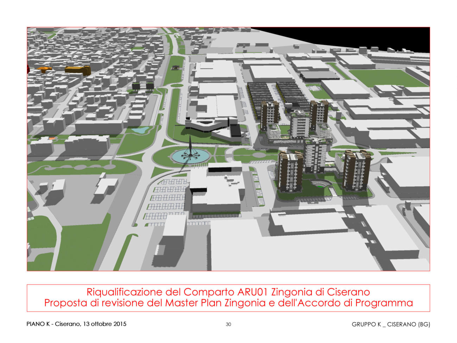Click the 3D city rendering image
Screen dimensions: 457x343
[228, 149]
